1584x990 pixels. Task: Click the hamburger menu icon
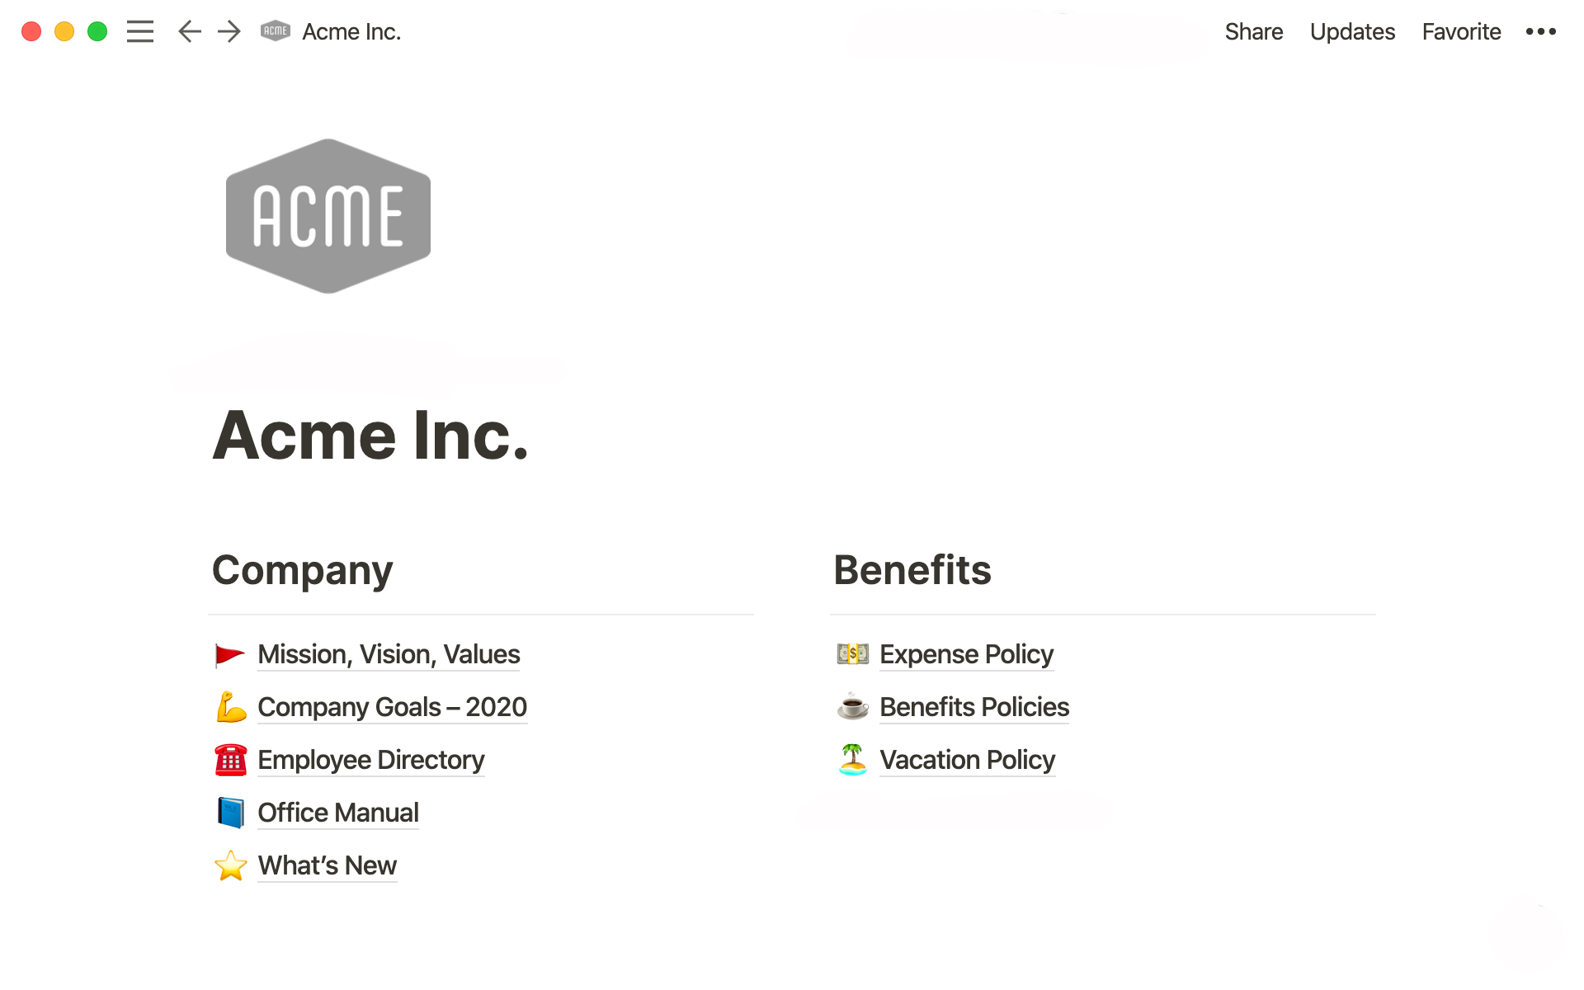tap(139, 31)
